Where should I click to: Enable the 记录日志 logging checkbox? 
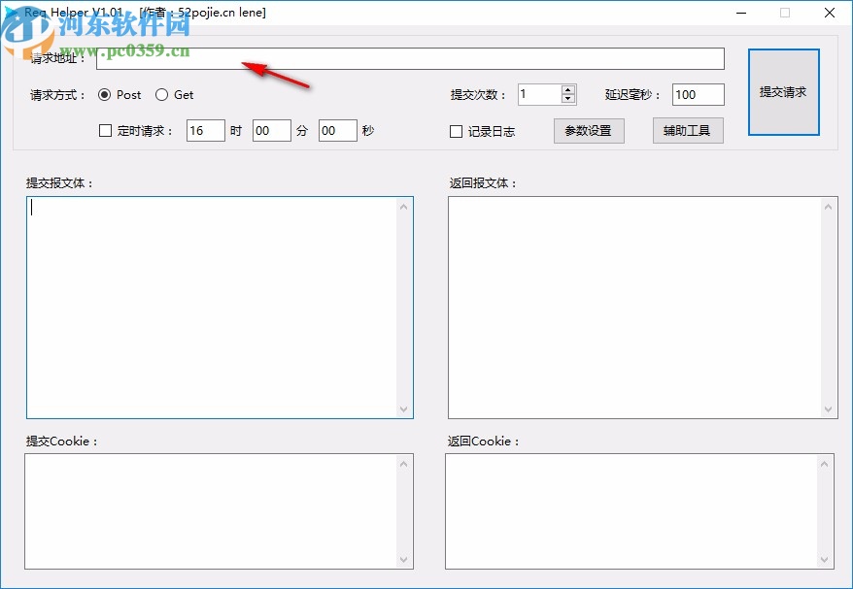(455, 131)
